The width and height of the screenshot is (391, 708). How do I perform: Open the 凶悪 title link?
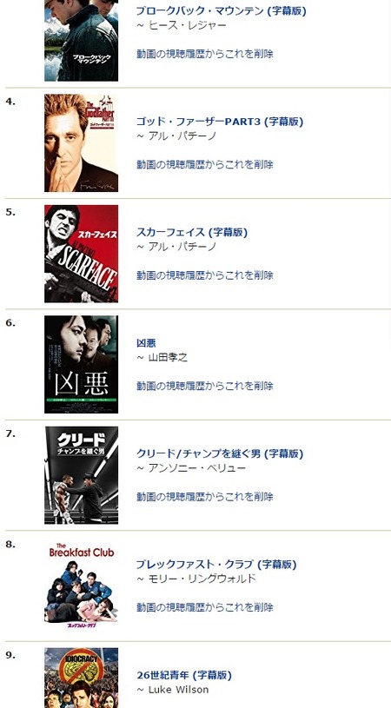coord(146,343)
